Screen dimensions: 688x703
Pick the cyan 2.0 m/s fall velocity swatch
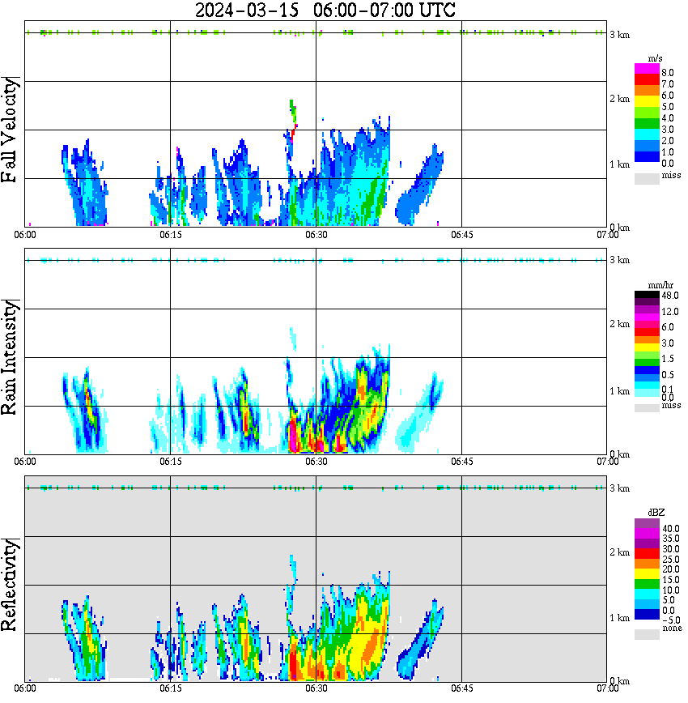tap(647, 135)
